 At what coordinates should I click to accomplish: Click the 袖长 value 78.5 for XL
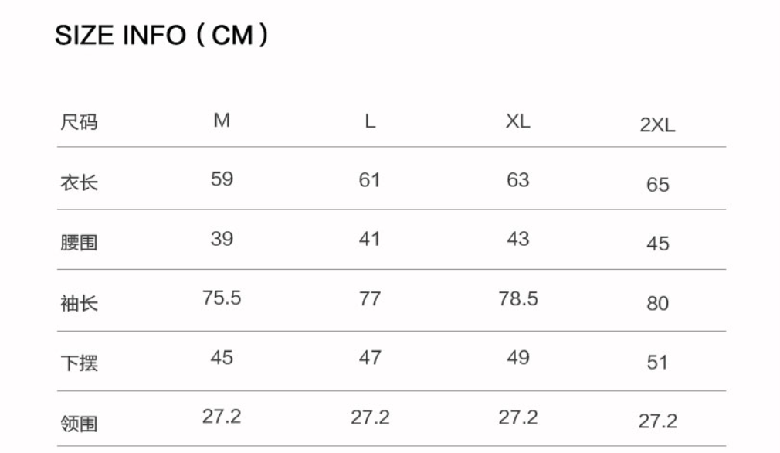517,298
